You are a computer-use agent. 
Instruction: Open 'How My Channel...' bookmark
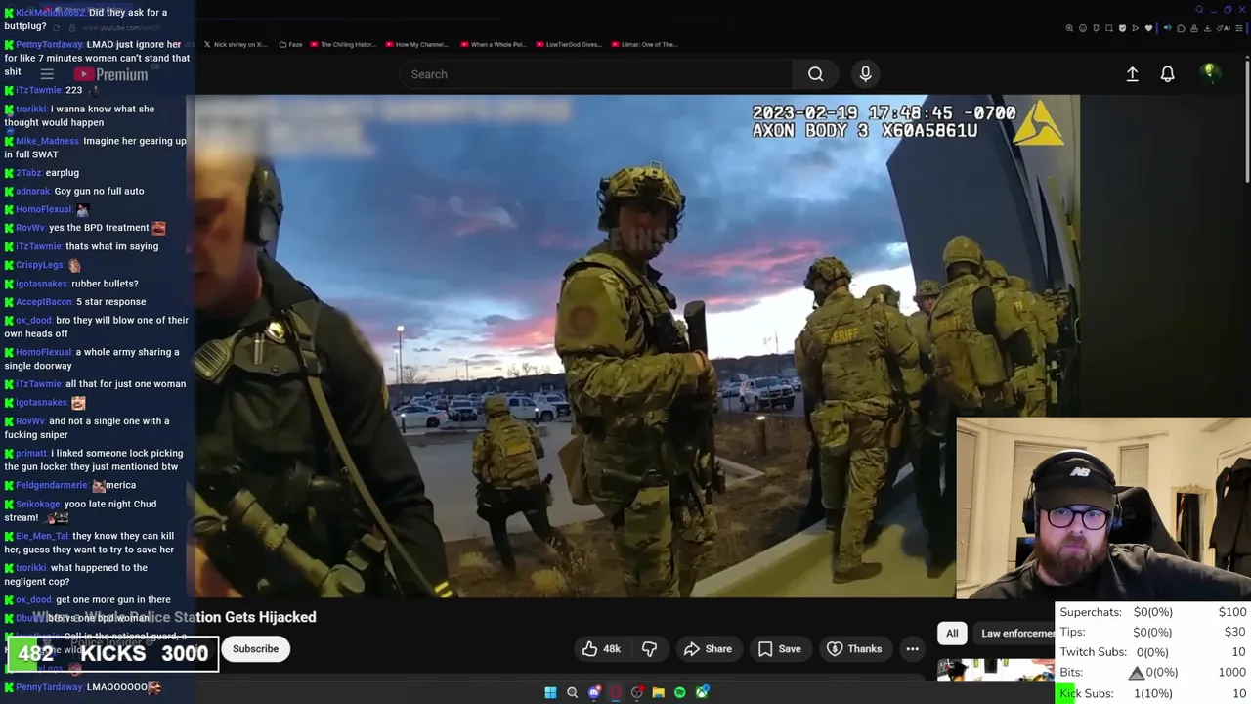(x=416, y=44)
